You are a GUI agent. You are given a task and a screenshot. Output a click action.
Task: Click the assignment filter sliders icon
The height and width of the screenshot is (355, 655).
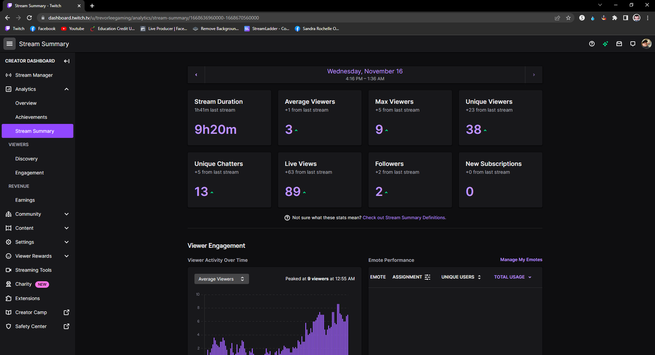(x=427, y=277)
